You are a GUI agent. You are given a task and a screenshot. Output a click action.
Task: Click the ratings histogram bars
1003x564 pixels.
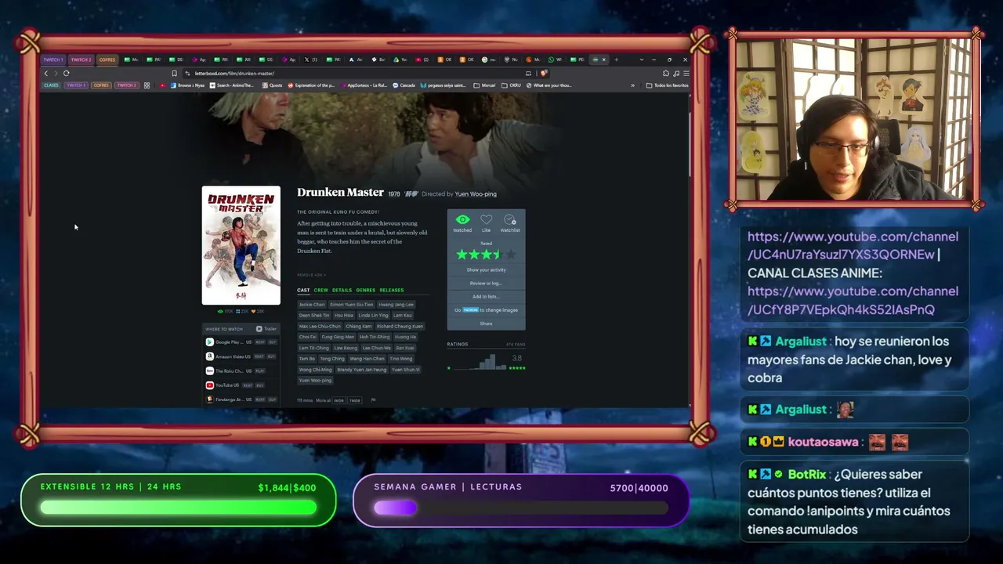478,361
